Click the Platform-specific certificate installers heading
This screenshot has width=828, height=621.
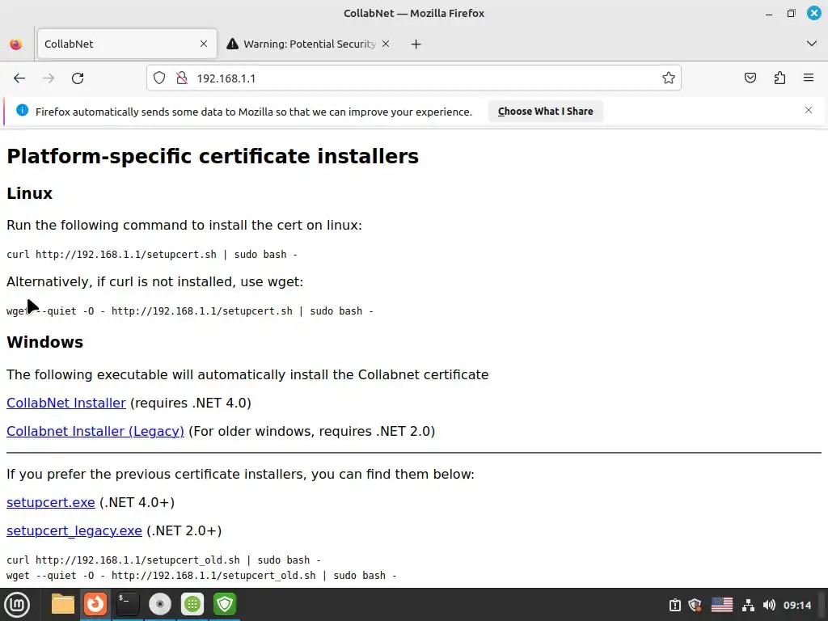[x=213, y=156]
